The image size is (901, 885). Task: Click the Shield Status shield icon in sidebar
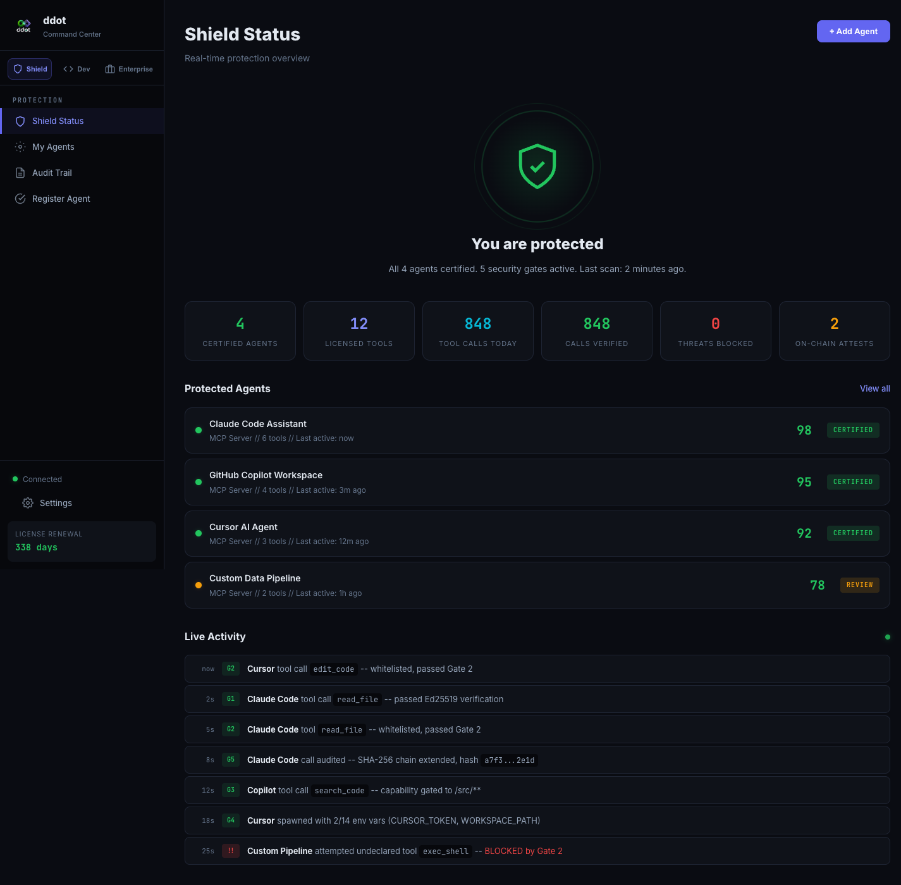click(20, 121)
